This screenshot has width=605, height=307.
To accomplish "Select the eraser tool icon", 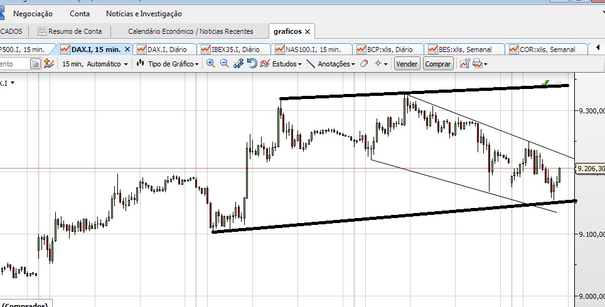I will coord(364,63).
